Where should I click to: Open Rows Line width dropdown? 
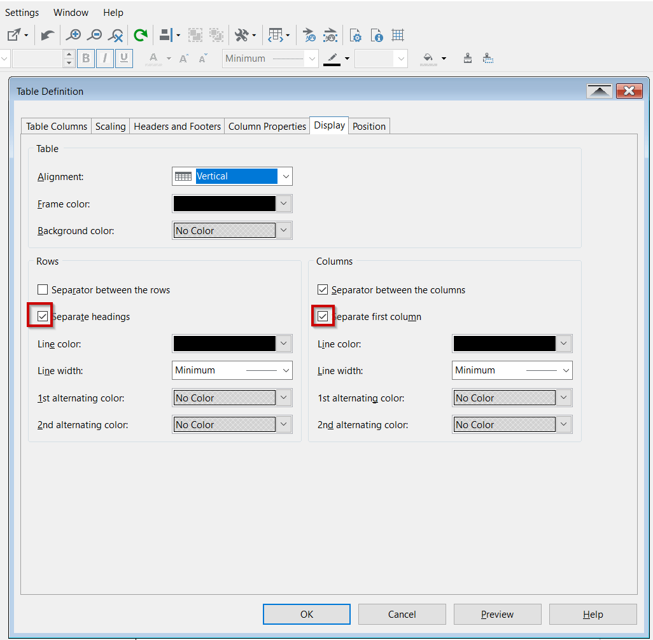coord(232,370)
